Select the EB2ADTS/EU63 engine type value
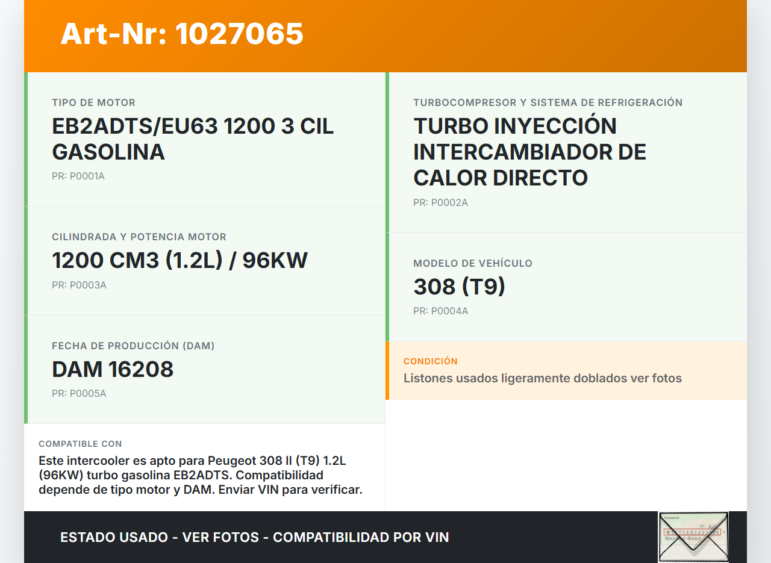This screenshot has height=563, width=771. pyautogui.click(x=193, y=139)
